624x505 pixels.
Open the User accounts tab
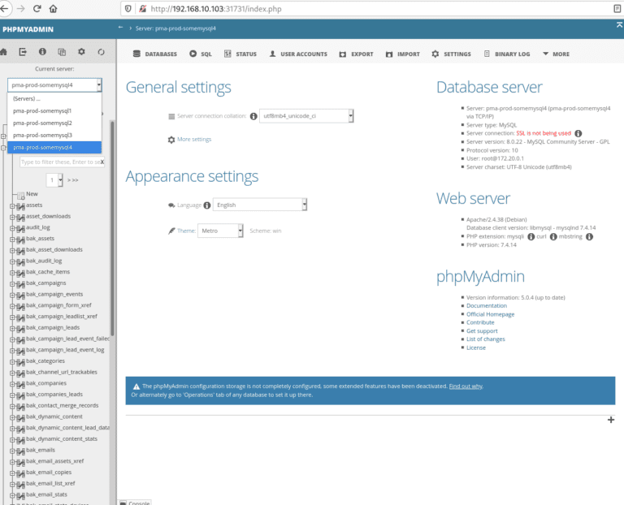298,54
